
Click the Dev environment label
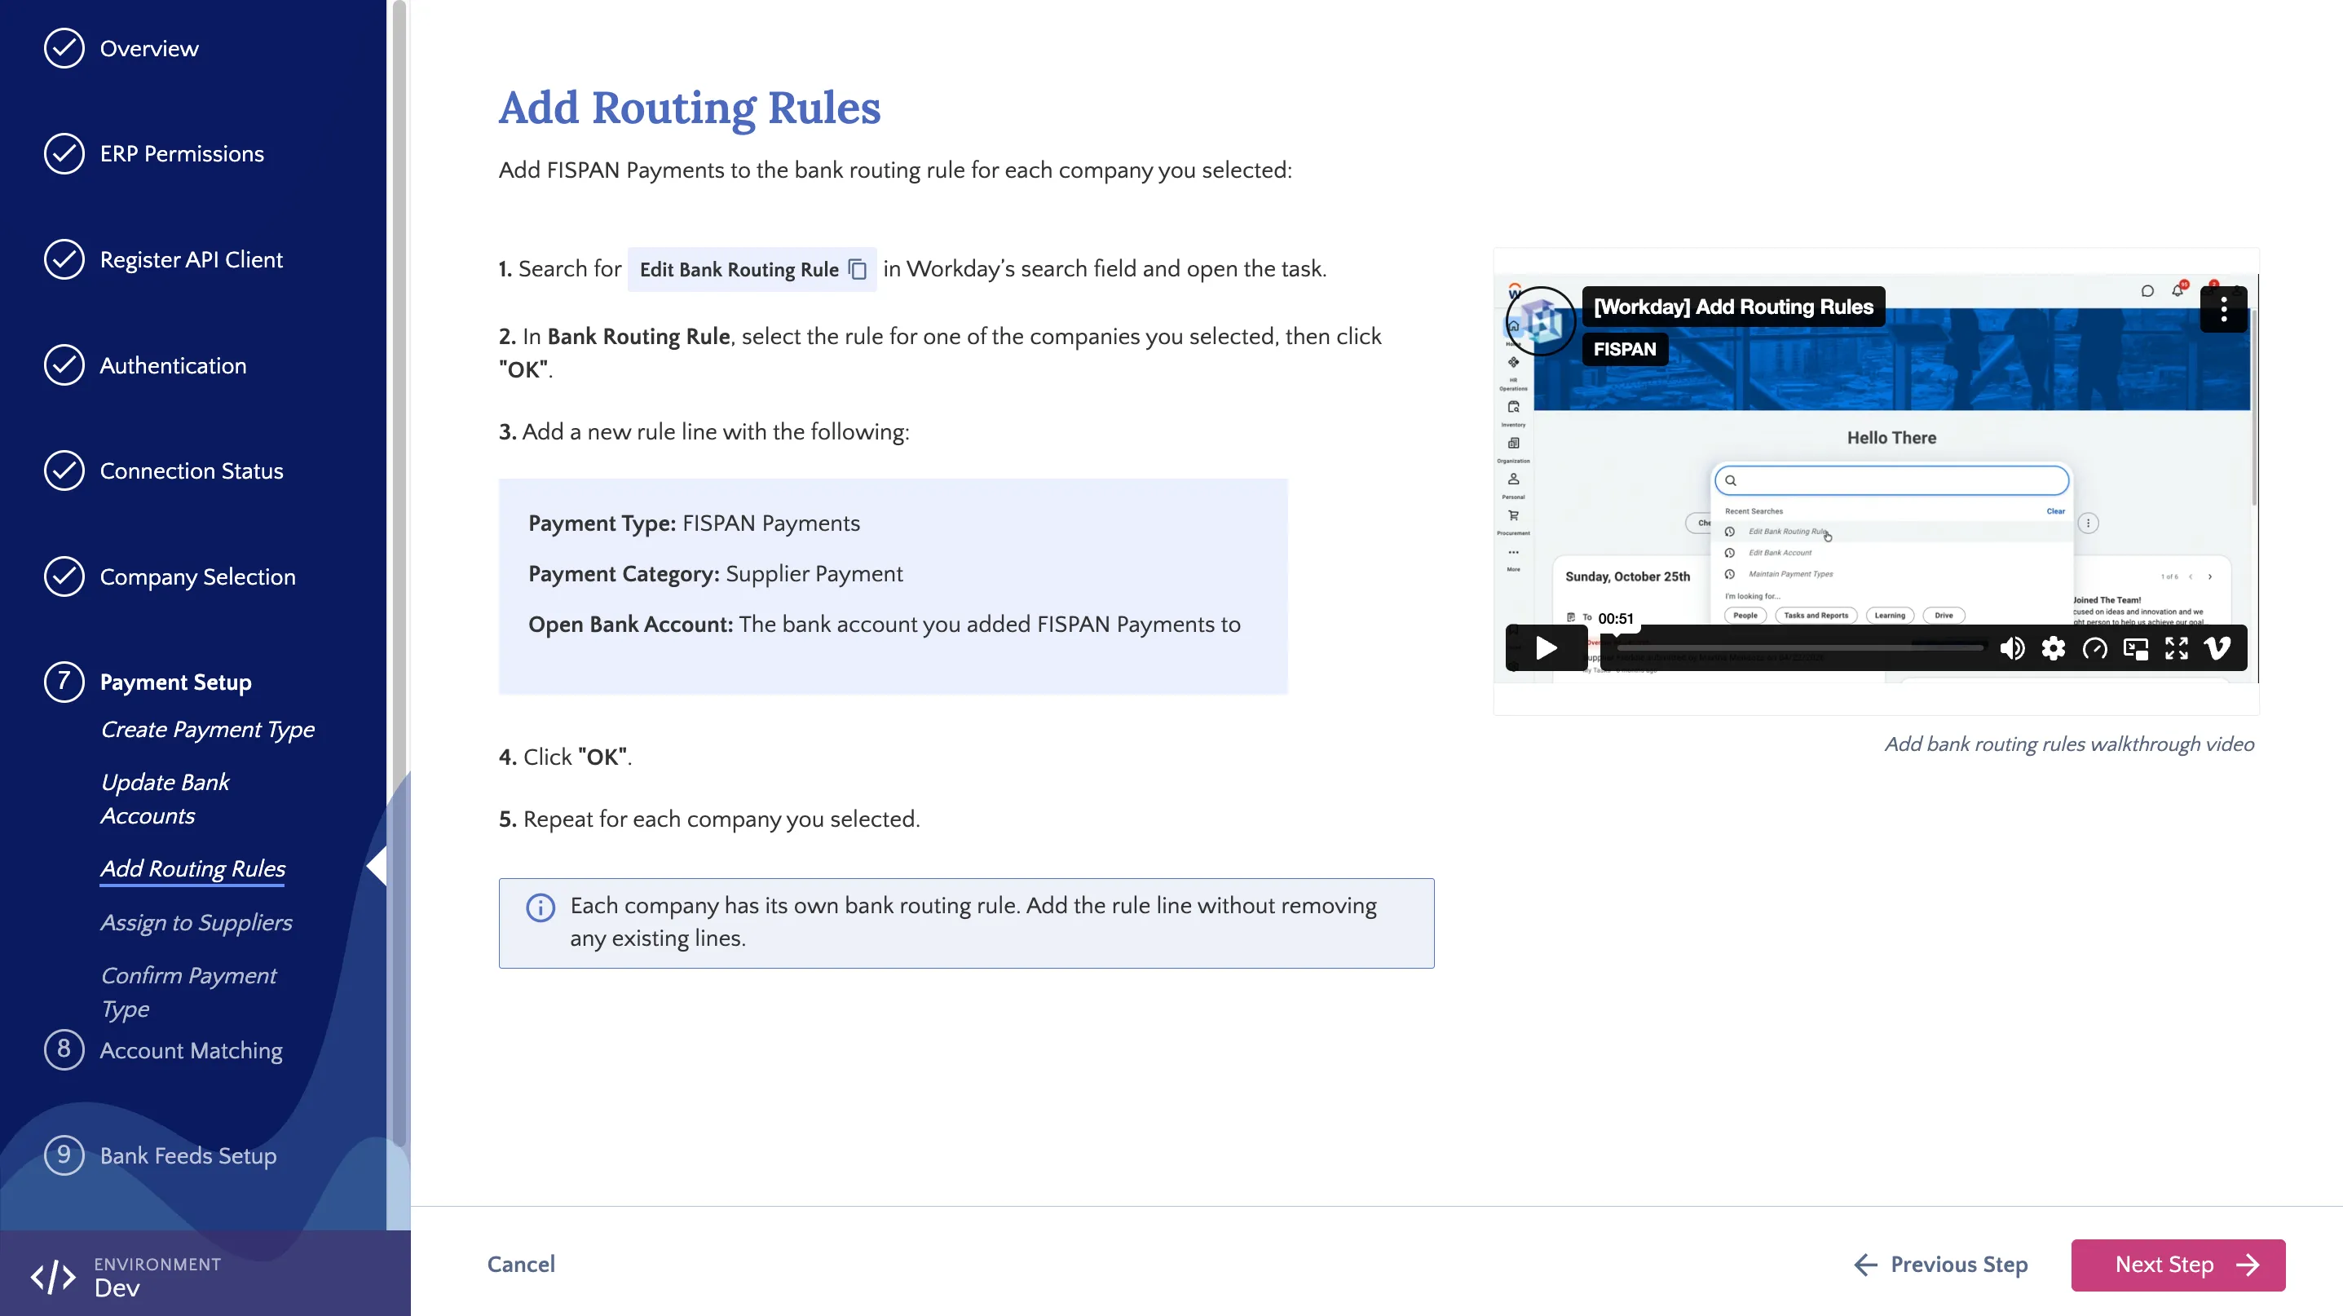tap(117, 1287)
